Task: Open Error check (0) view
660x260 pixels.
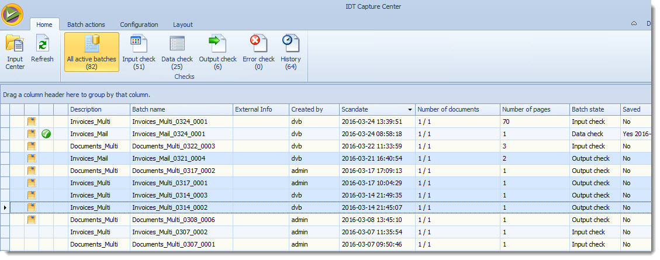Action: tap(258, 52)
